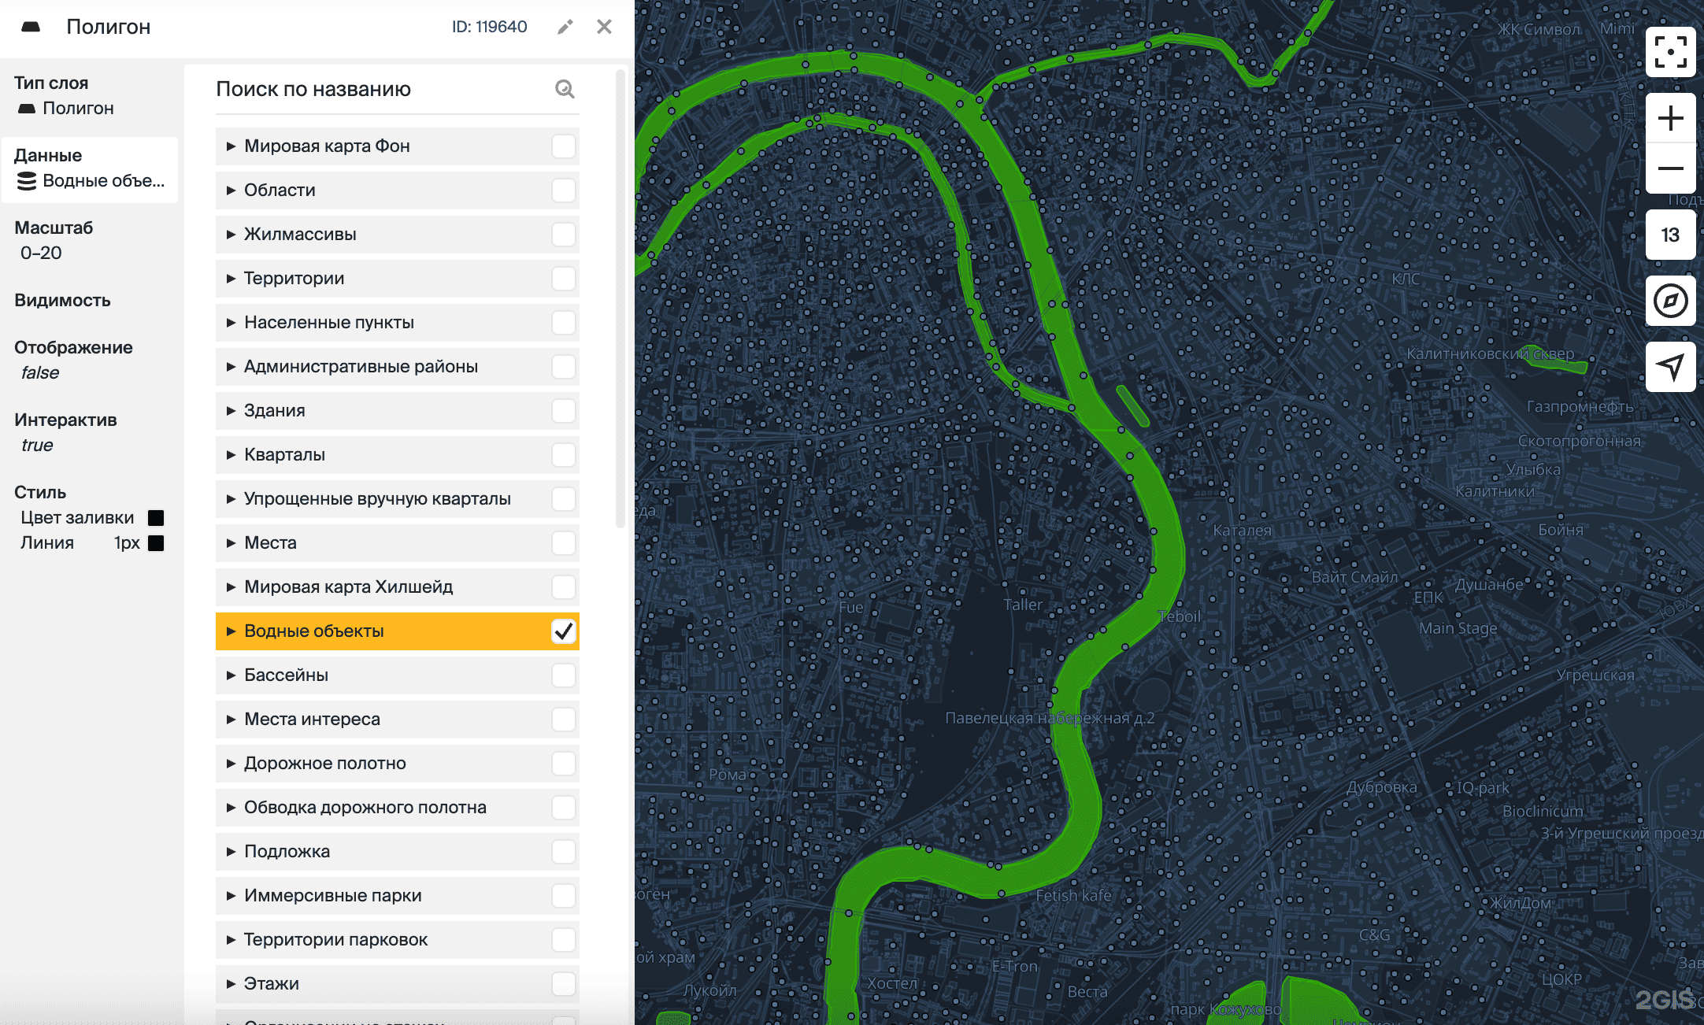1704x1025 pixels.
Task: Reset map orientation with the compass icon
Action: coord(1670,301)
